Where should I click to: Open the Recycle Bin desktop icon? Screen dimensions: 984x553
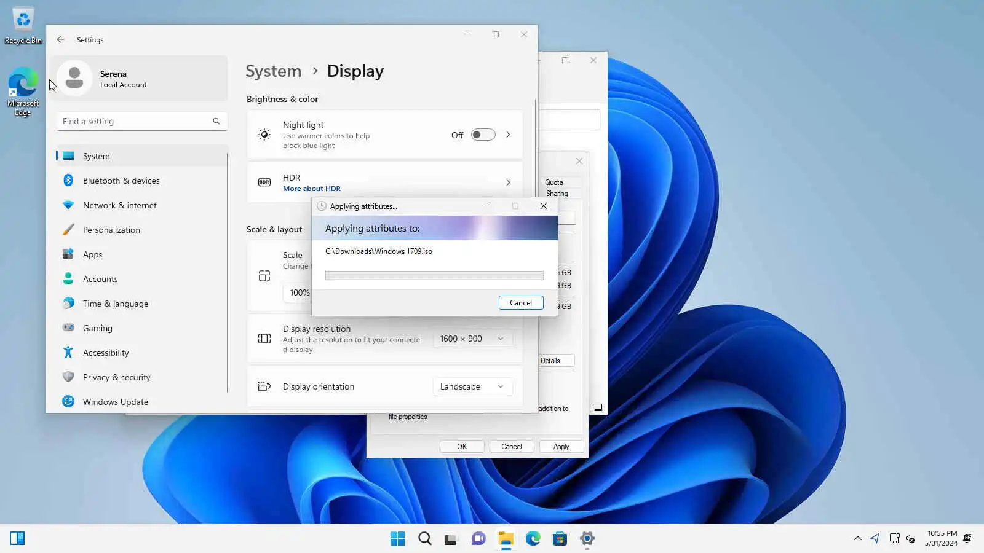[23, 26]
